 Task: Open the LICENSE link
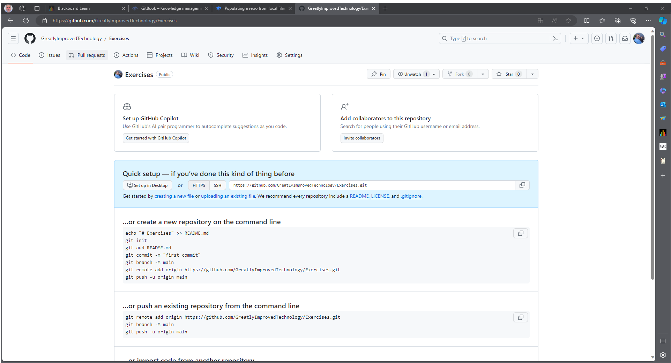coord(380,196)
